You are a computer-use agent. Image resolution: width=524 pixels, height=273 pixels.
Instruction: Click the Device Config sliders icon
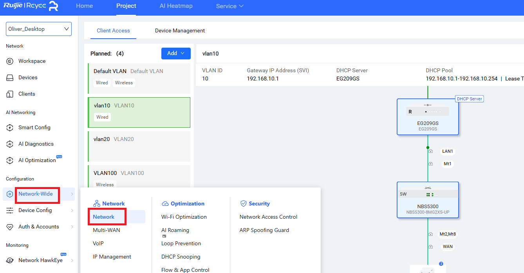point(10,211)
